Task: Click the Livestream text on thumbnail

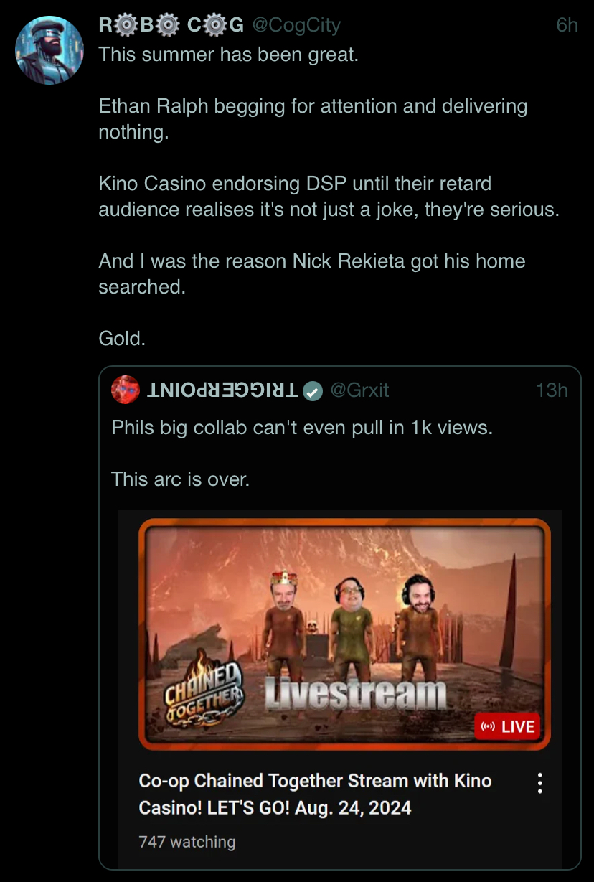Action: [x=355, y=695]
